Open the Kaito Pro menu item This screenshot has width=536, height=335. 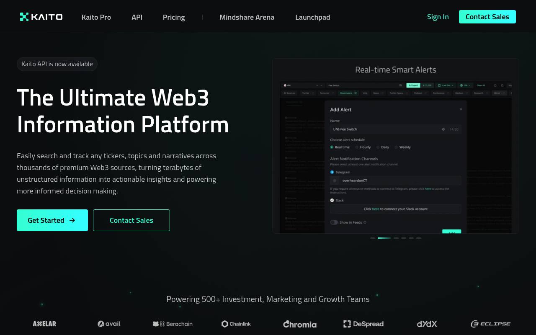click(96, 17)
